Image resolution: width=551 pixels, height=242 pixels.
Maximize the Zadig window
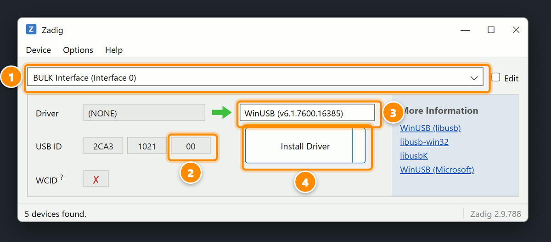click(x=491, y=30)
